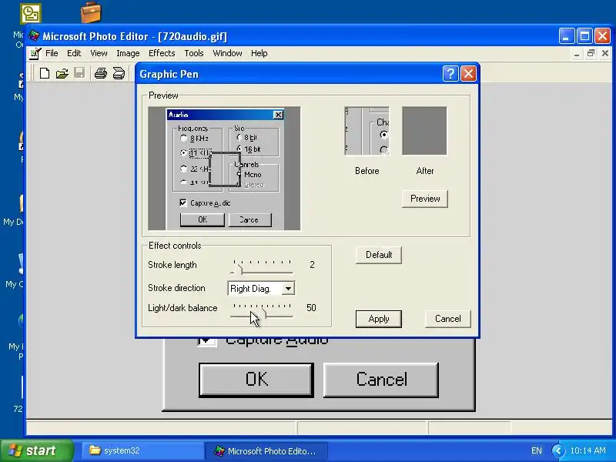Open the briefcase icon on the desktop
Image resolution: width=616 pixels, height=462 pixels.
pyautogui.click(x=91, y=12)
